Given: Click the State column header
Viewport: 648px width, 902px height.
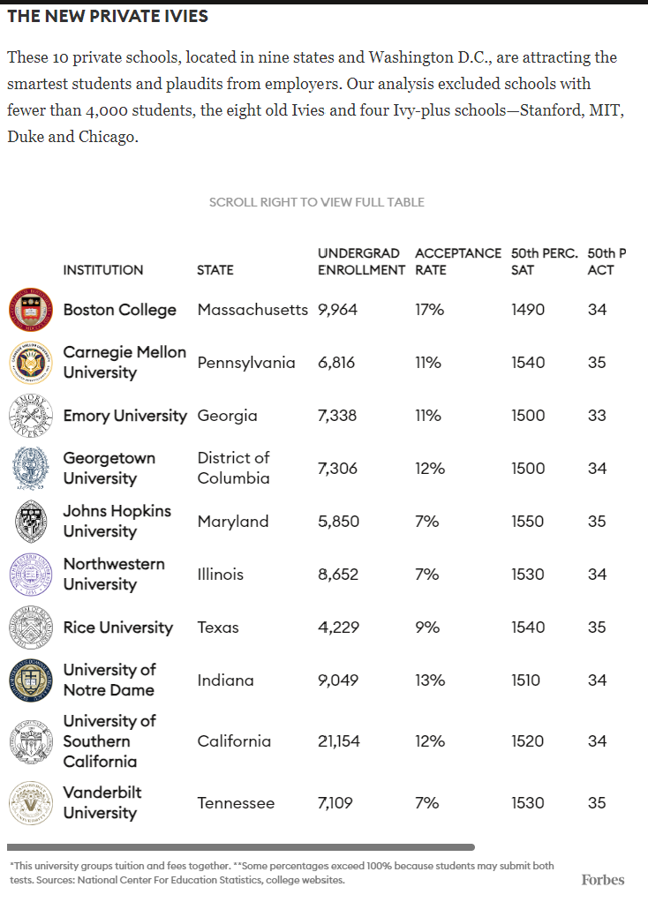Looking at the screenshot, I should pyautogui.click(x=215, y=270).
